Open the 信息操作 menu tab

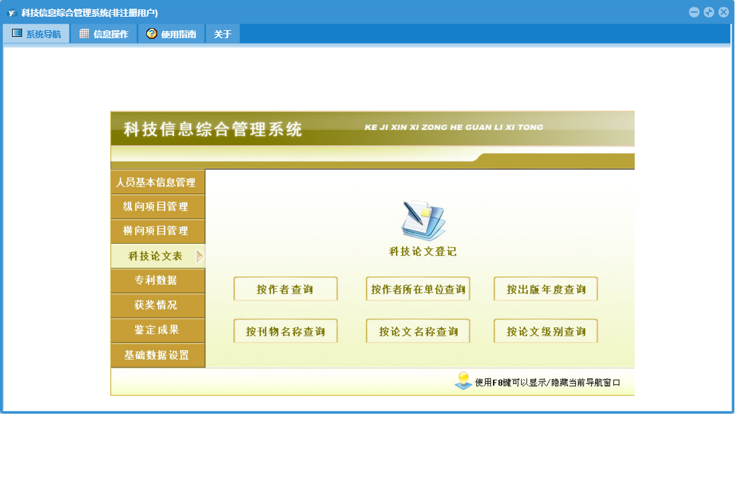104,33
